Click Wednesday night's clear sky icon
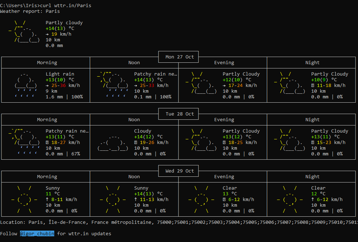358x242 pixels. tap(290, 200)
